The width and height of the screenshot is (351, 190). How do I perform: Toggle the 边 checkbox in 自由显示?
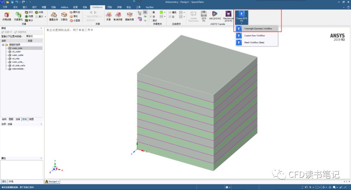[170, 17]
